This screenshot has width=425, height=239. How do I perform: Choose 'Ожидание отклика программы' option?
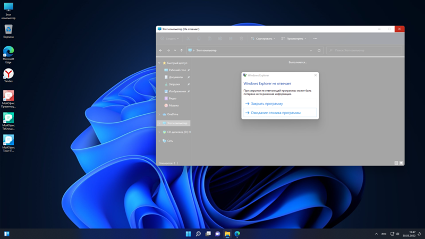[x=280, y=113]
